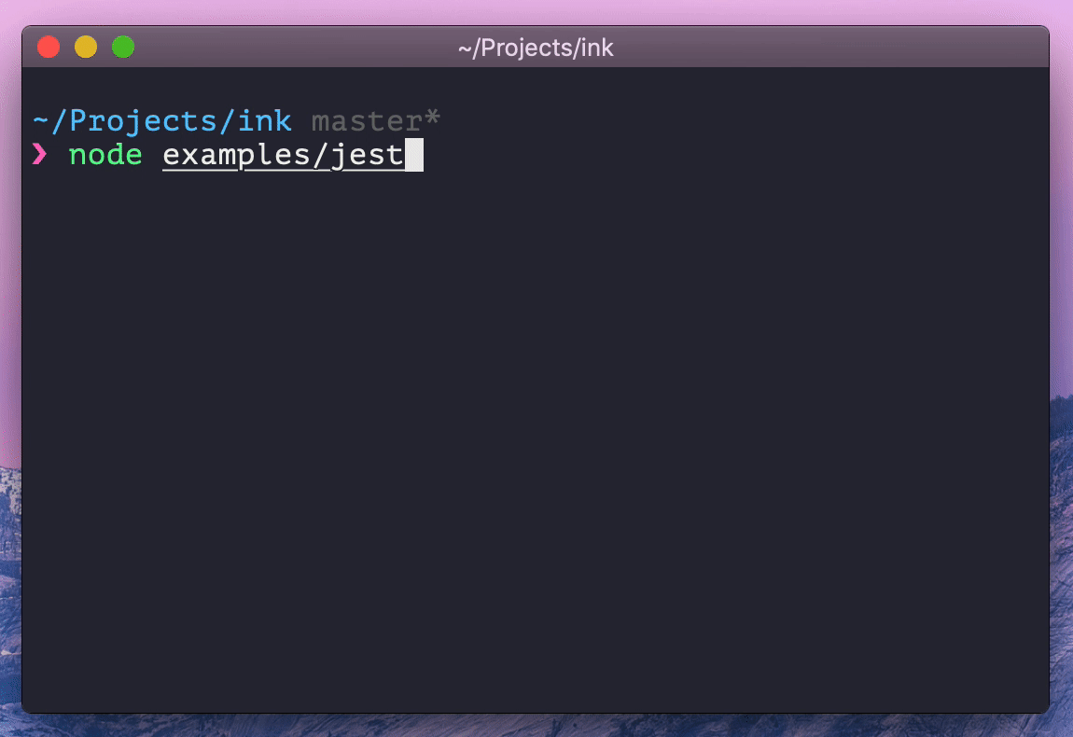Click the title bar label ~/Projects/ink
1073x737 pixels.
point(536,48)
